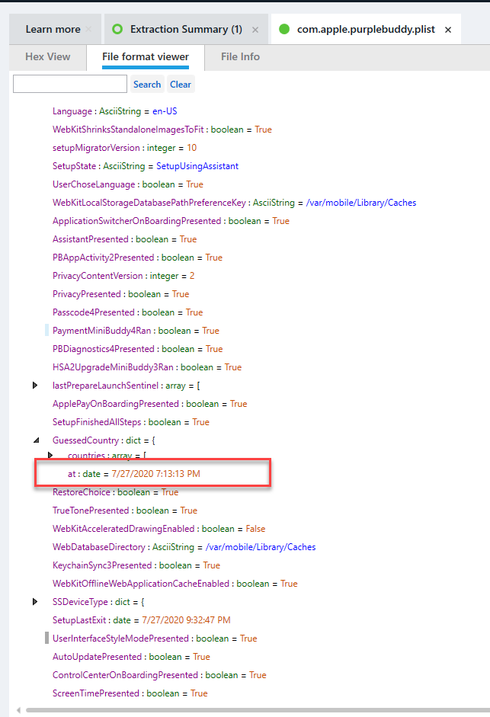Click green ring icon on Extraction Summary tab
The height and width of the screenshot is (717, 490).
click(x=117, y=30)
